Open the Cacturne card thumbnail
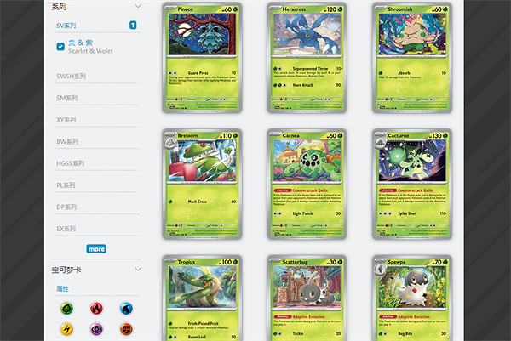511x341 pixels. pos(412,185)
